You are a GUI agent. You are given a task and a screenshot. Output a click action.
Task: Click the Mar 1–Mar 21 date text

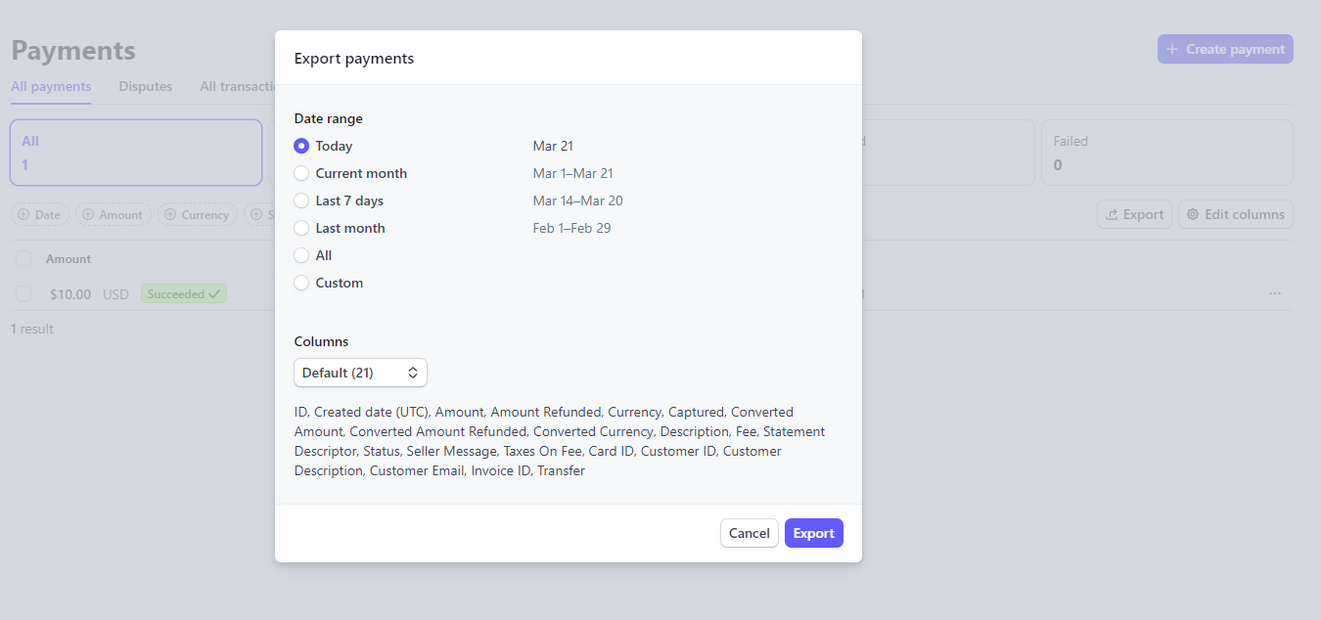point(573,173)
